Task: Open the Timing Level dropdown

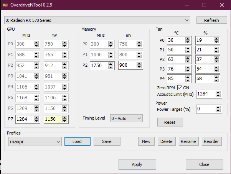Action: pyautogui.click(x=126, y=118)
